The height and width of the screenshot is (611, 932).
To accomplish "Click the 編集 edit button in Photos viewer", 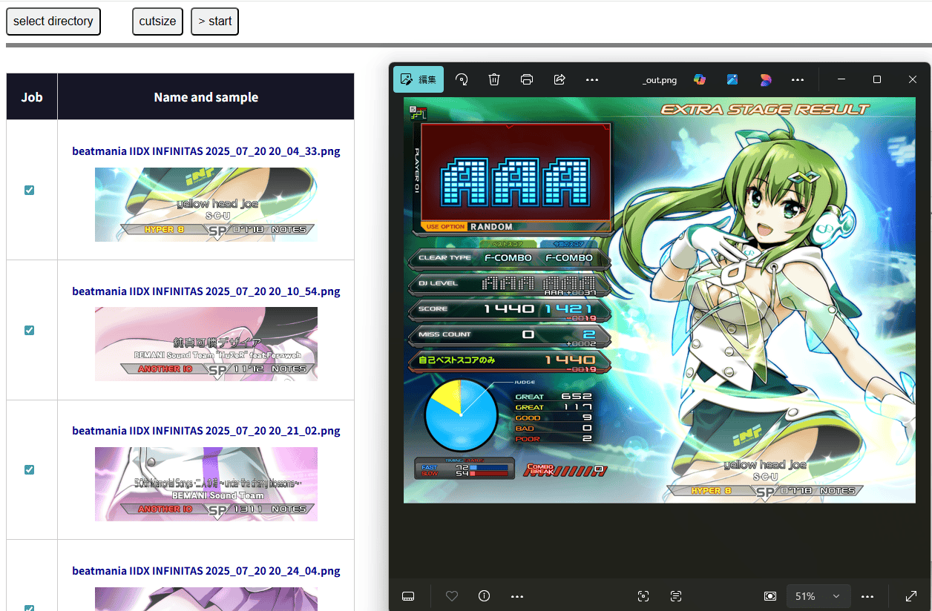I will 419,79.
